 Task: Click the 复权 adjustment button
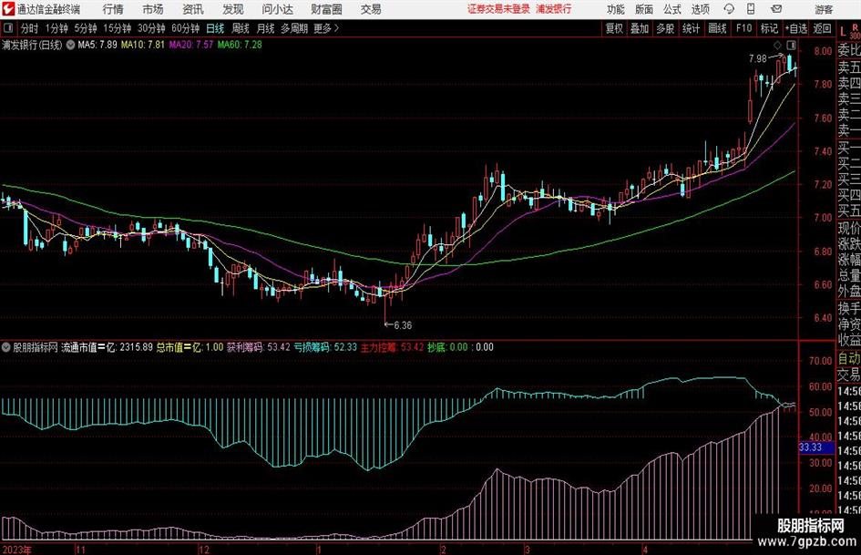tap(614, 28)
